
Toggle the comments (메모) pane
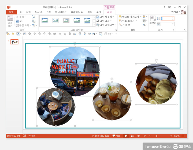click(116, 136)
